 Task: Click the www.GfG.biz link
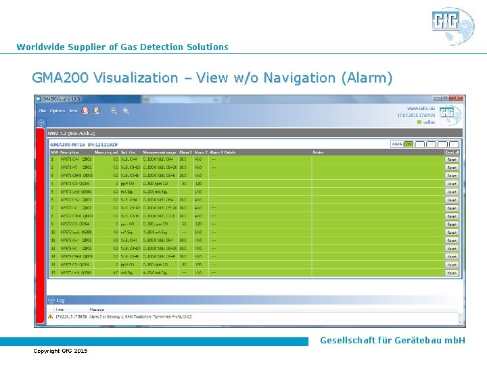421,108
